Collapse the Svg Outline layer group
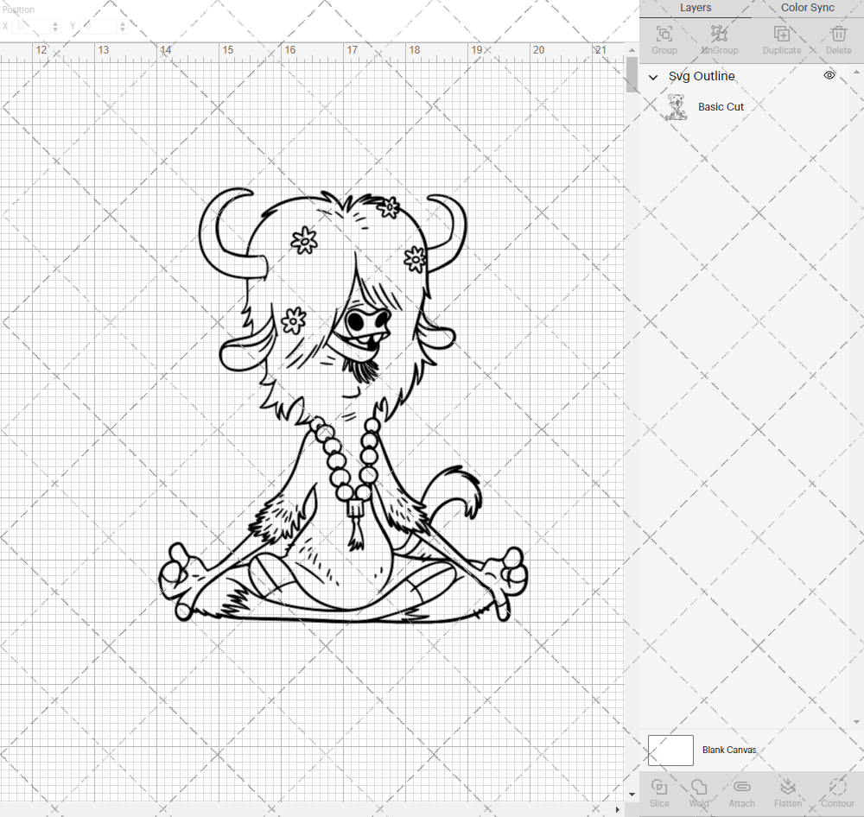Viewport: 864px width, 817px height. (x=654, y=76)
